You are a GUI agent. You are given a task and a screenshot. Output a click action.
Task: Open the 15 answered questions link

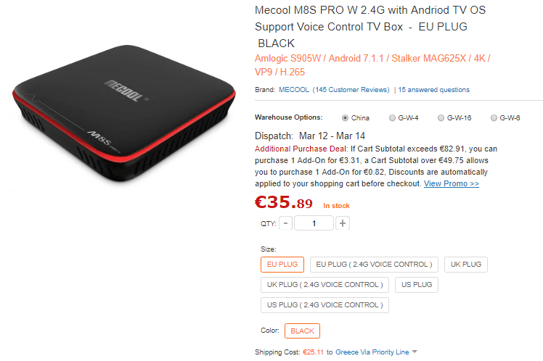click(x=433, y=90)
